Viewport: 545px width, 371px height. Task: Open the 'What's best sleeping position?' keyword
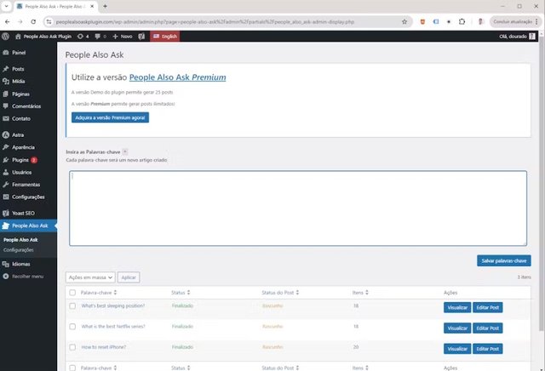point(113,305)
